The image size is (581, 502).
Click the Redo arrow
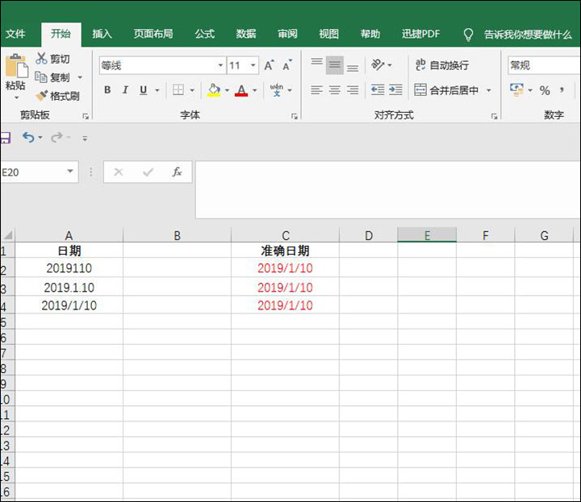click(x=56, y=138)
